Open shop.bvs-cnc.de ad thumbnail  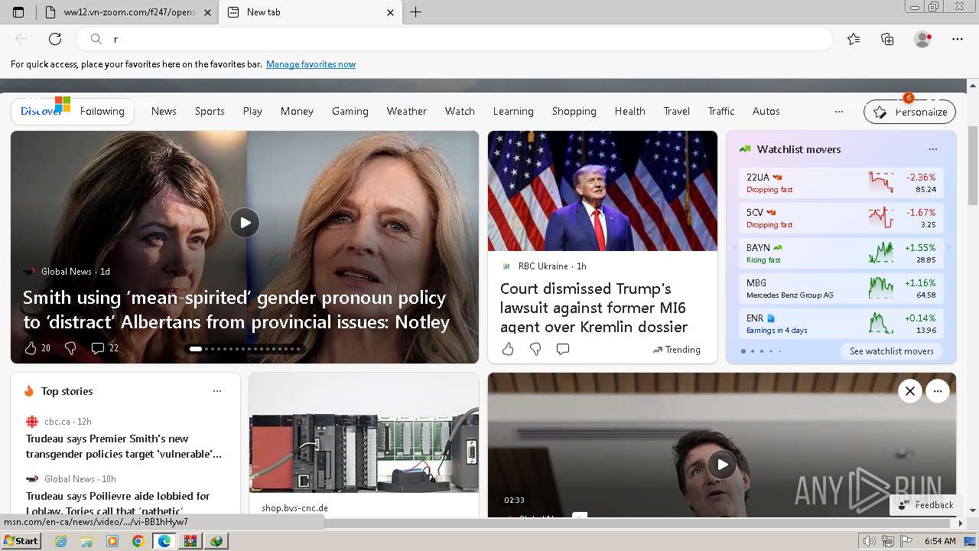[364, 433]
